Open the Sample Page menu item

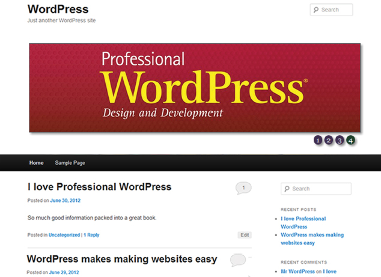pos(70,163)
